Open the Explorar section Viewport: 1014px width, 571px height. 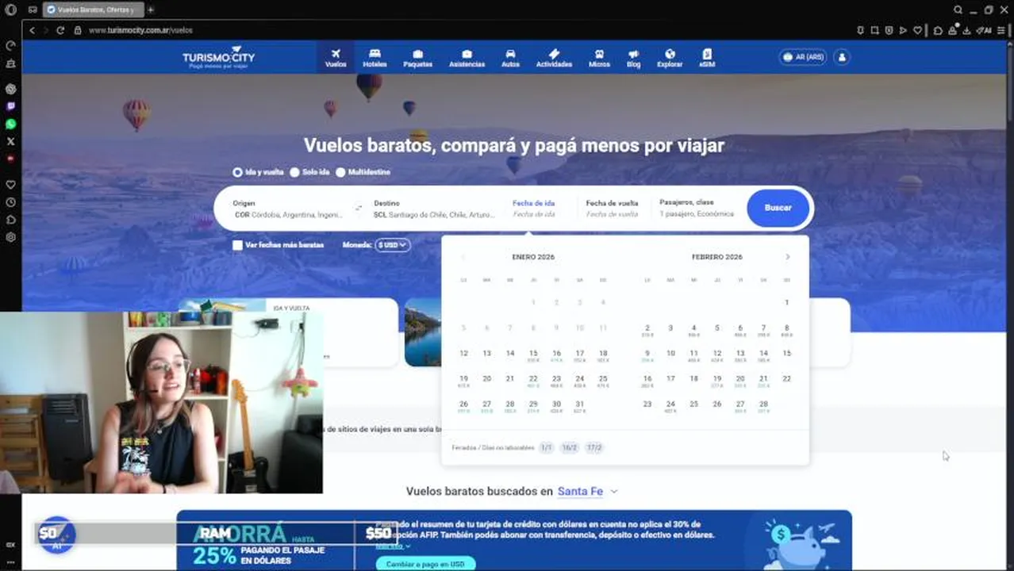click(x=670, y=58)
